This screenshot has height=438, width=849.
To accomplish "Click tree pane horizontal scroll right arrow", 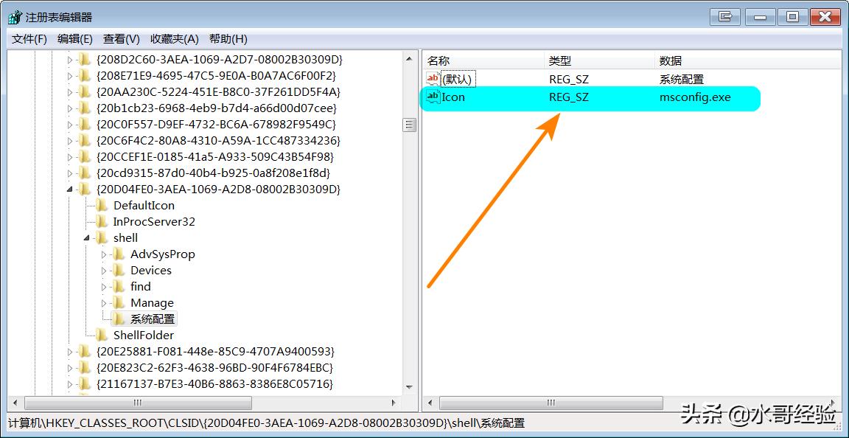I will [394, 403].
